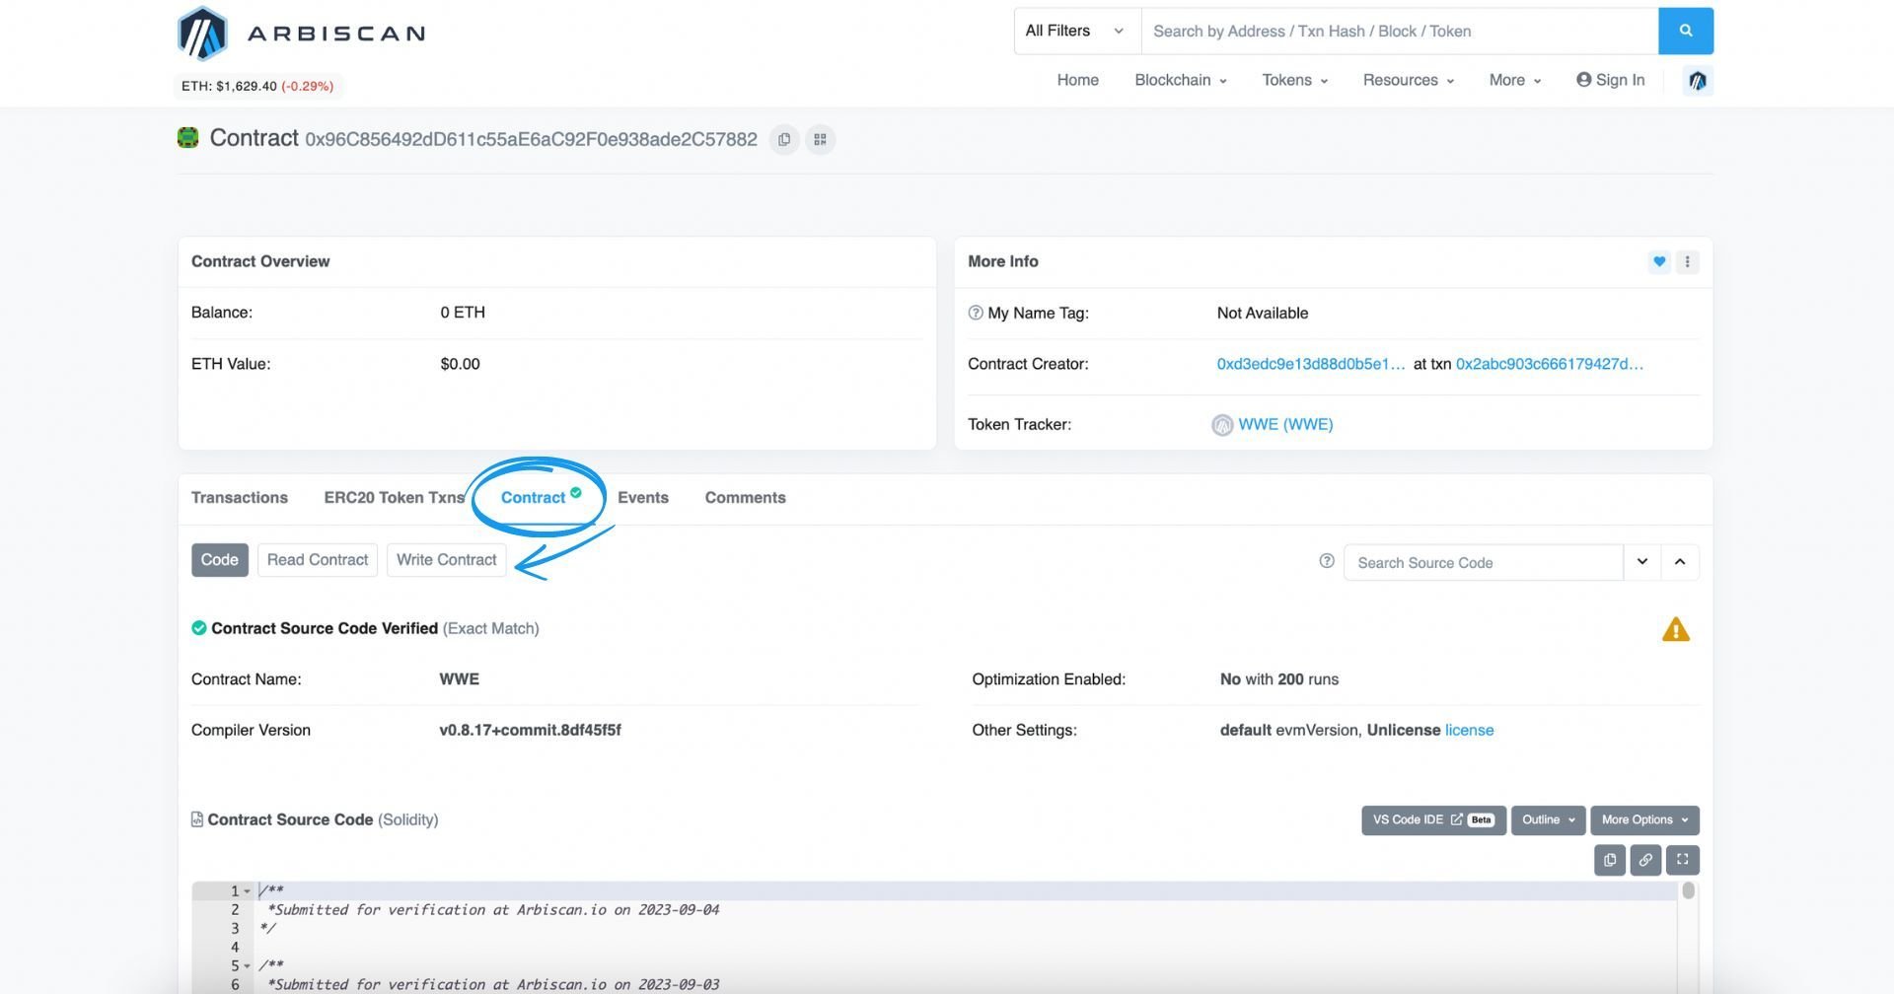Switch to the Comments tab
Image resolution: width=1894 pixels, height=994 pixels.
tap(745, 498)
